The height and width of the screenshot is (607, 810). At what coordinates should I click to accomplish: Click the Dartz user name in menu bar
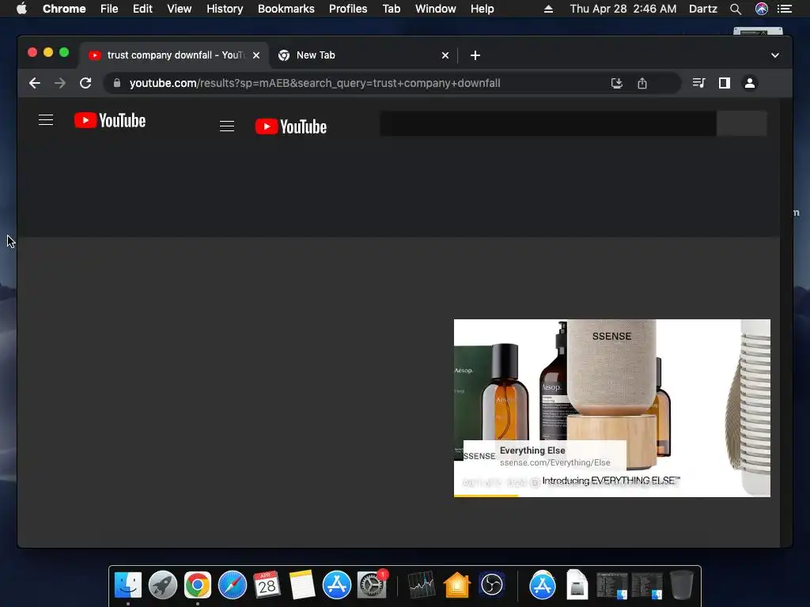703,9
